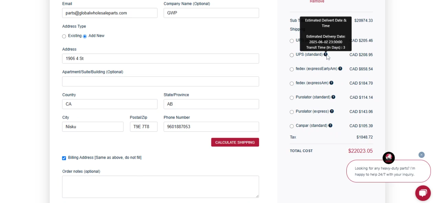The width and height of the screenshot is (433, 203).
Task: Uncheck Billing Address same as above
Action: coord(64,158)
